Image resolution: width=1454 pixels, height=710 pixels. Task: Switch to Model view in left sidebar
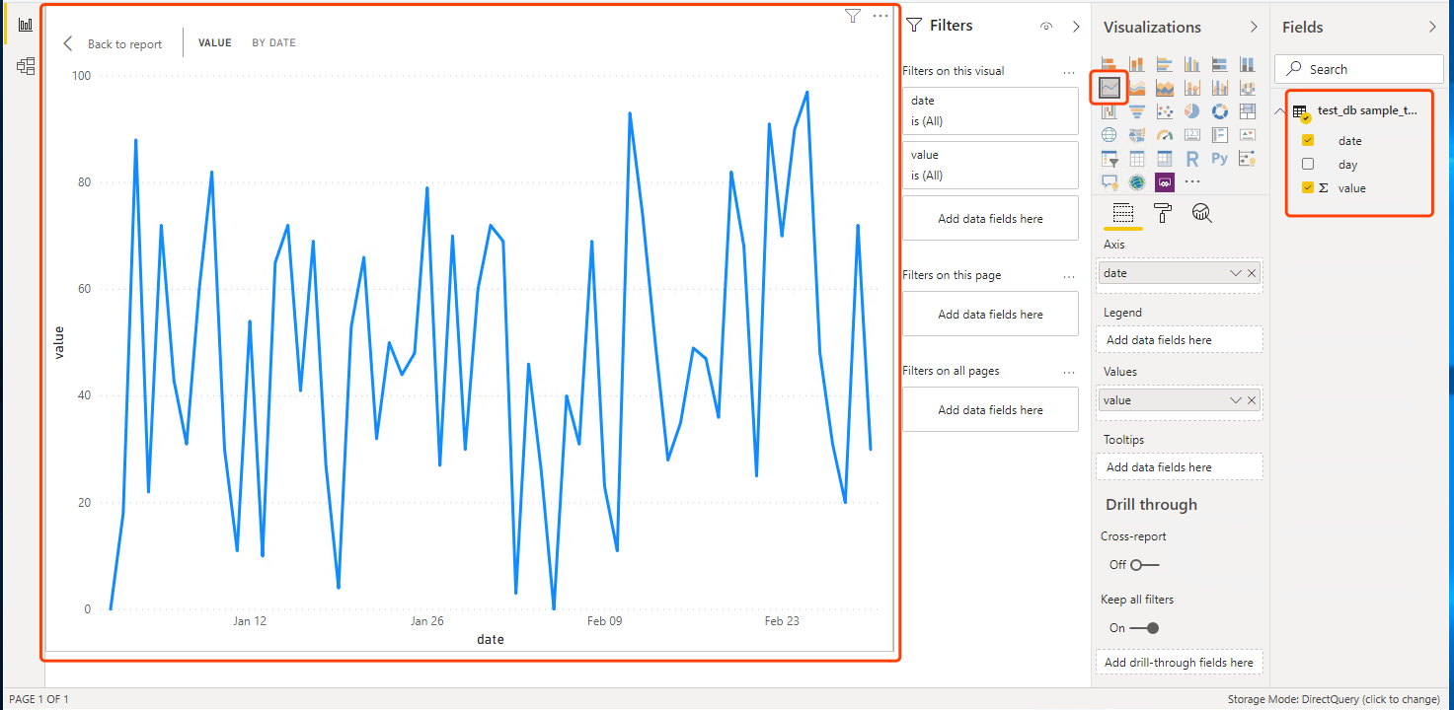click(26, 66)
